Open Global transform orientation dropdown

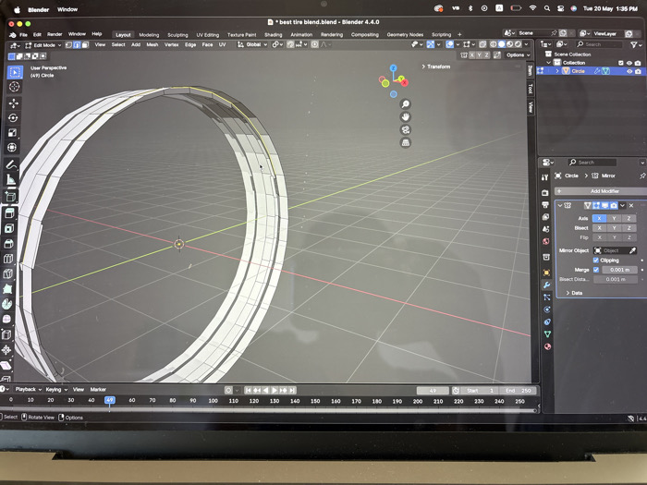[x=251, y=44]
